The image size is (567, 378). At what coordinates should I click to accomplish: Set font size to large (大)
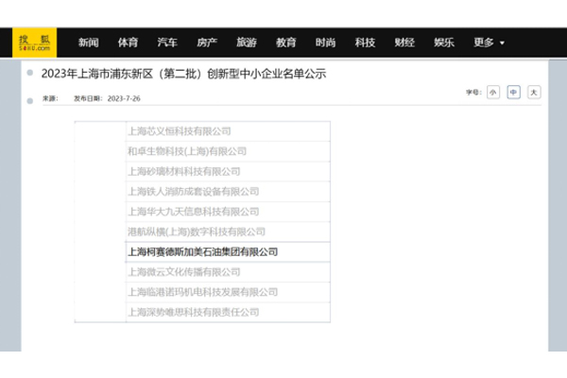[x=534, y=92]
